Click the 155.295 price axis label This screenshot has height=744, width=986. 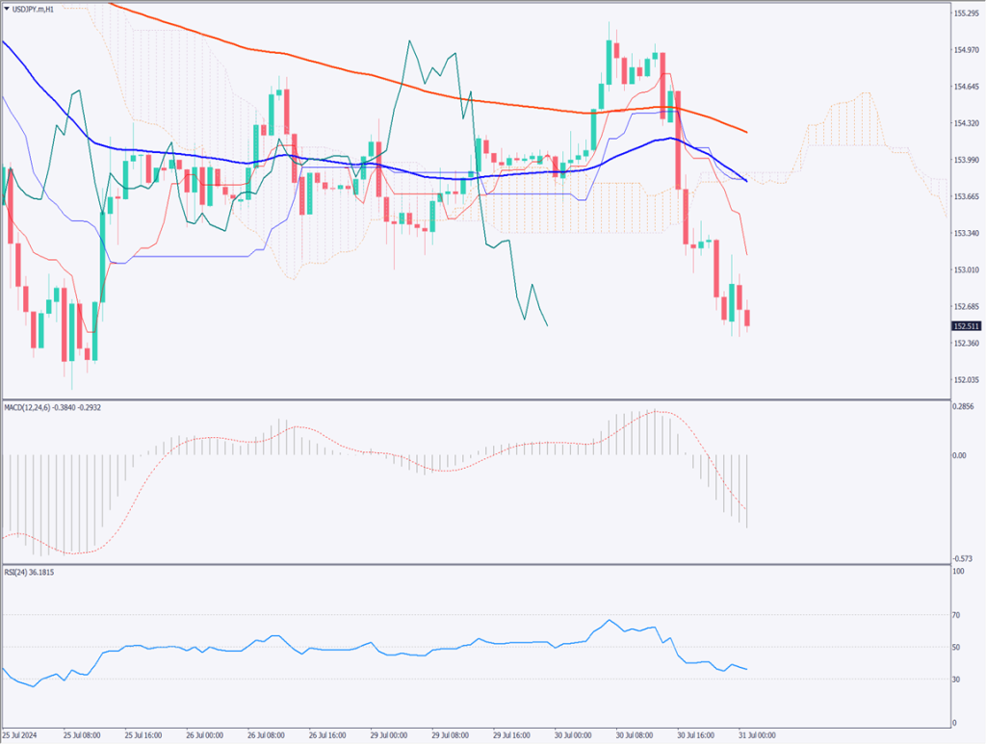tap(966, 13)
